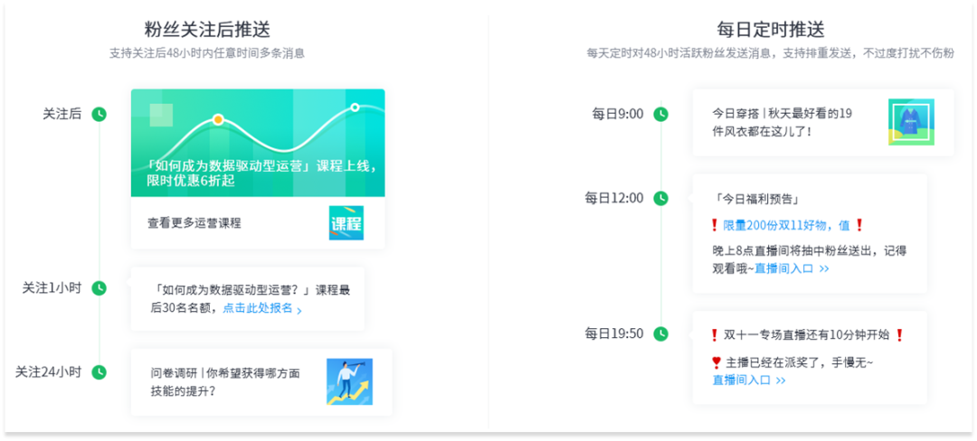Click the 每日19:50 timeline label
The width and height of the screenshot is (977, 441).
coord(613,333)
